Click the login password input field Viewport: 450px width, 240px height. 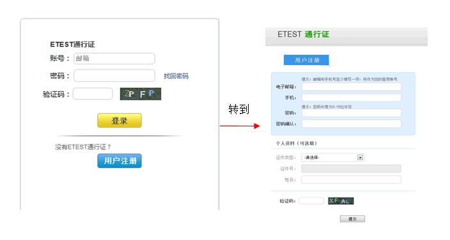tap(114, 76)
